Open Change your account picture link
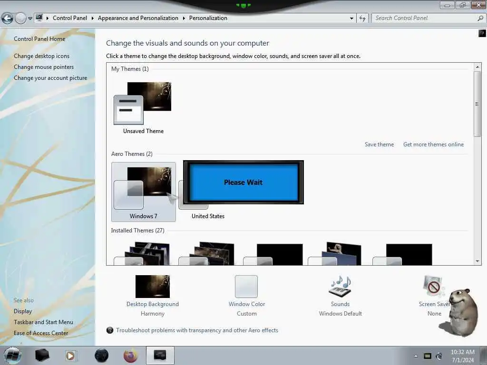Image resolution: width=487 pixels, height=365 pixels. (x=50, y=77)
